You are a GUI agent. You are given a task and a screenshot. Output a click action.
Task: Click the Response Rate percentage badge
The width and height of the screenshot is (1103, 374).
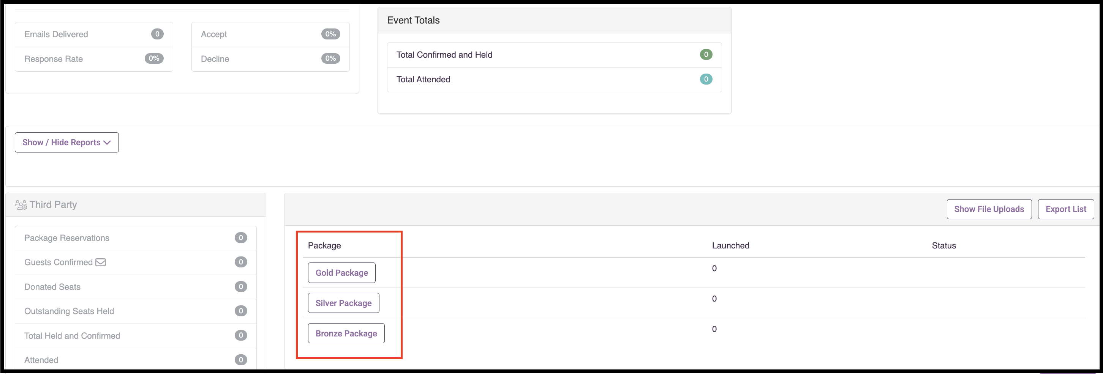click(x=154, y=58)
